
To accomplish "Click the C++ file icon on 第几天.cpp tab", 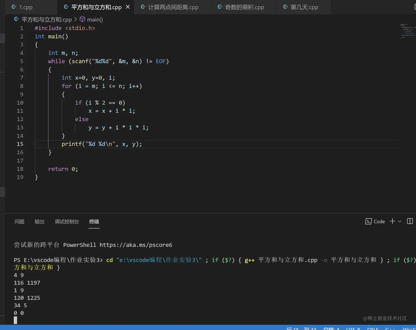I will [286, 7].
